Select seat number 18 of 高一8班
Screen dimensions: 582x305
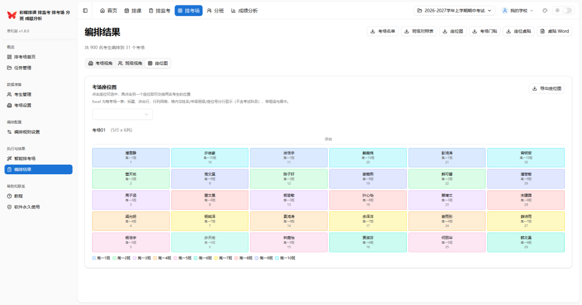pos(368,200)
